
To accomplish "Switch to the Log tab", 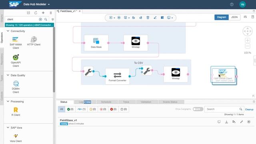I will click(85, 102).
